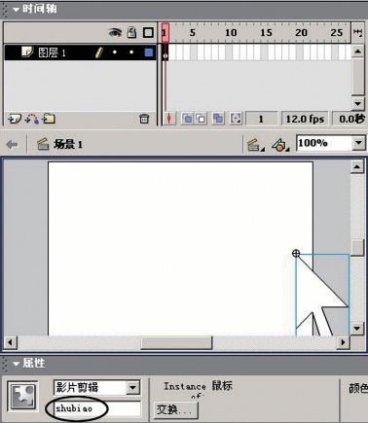The height and width of the screenshot is (423, 368).
Task: Enable the Onion Skin button
Action: (187, 119)
